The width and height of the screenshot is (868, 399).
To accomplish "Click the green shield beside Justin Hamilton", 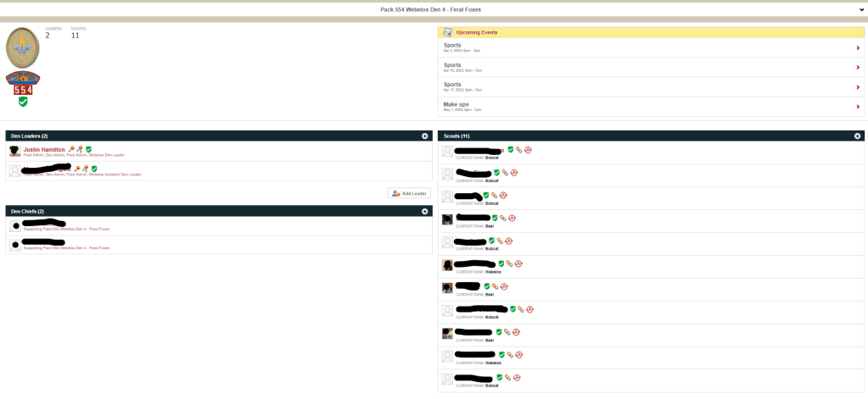I will (x=89, y=149).
